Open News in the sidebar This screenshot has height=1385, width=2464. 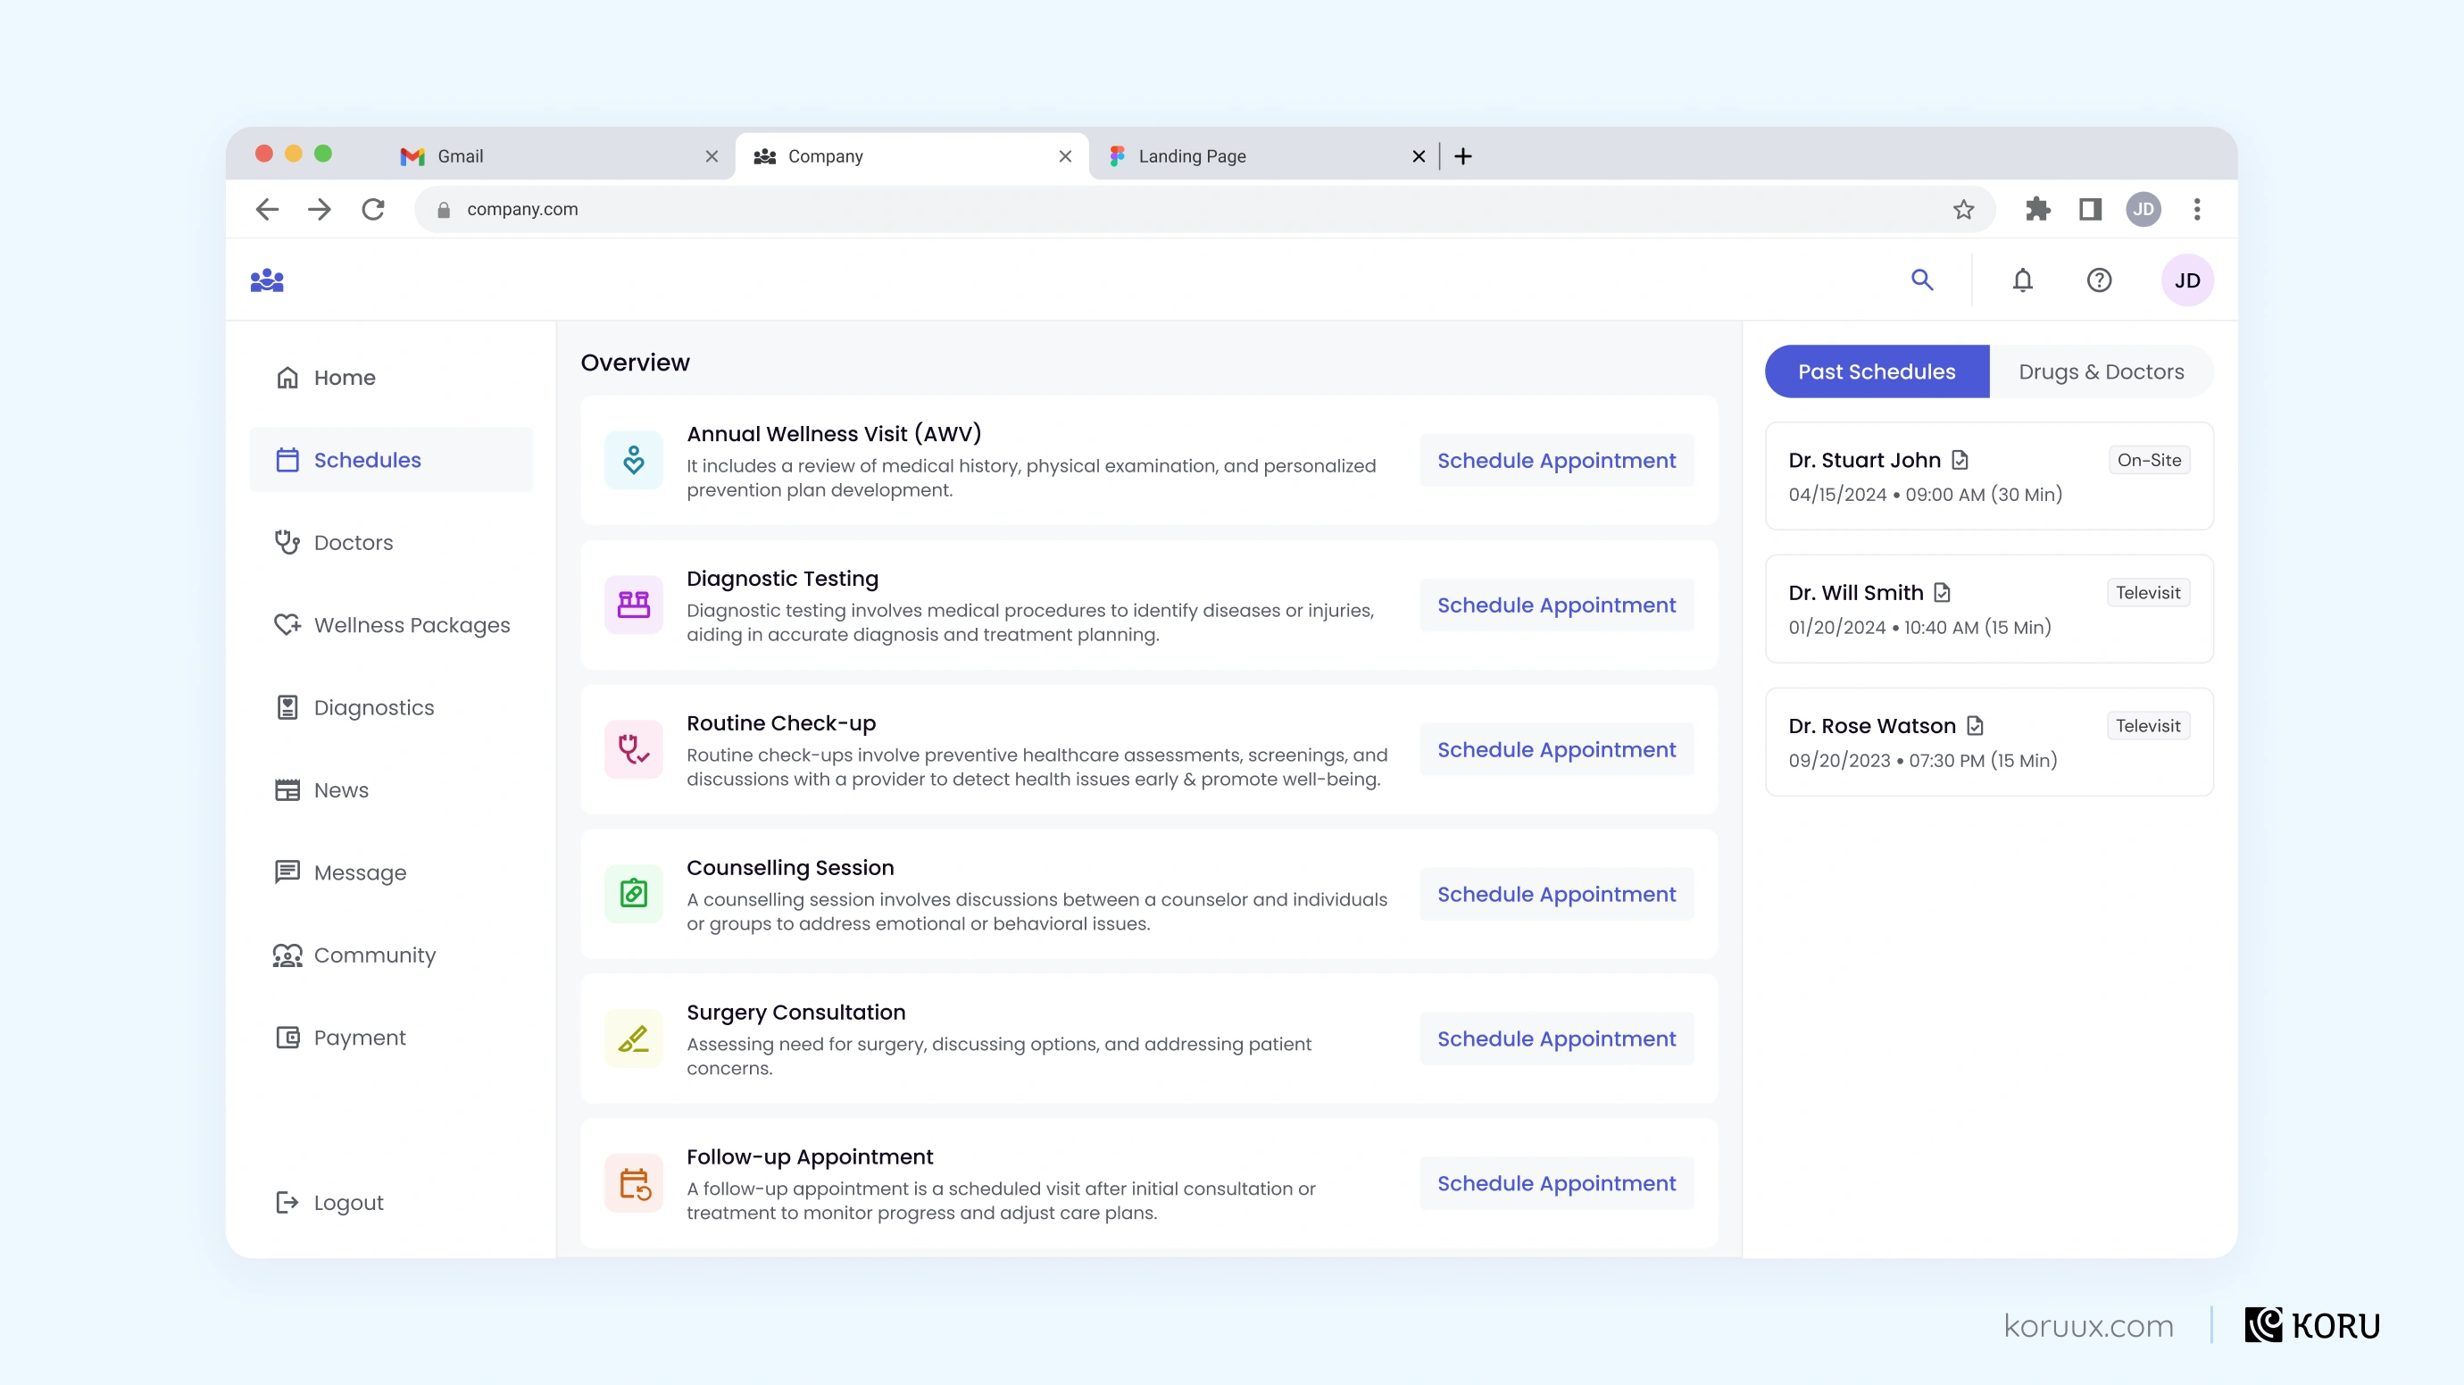391,790
